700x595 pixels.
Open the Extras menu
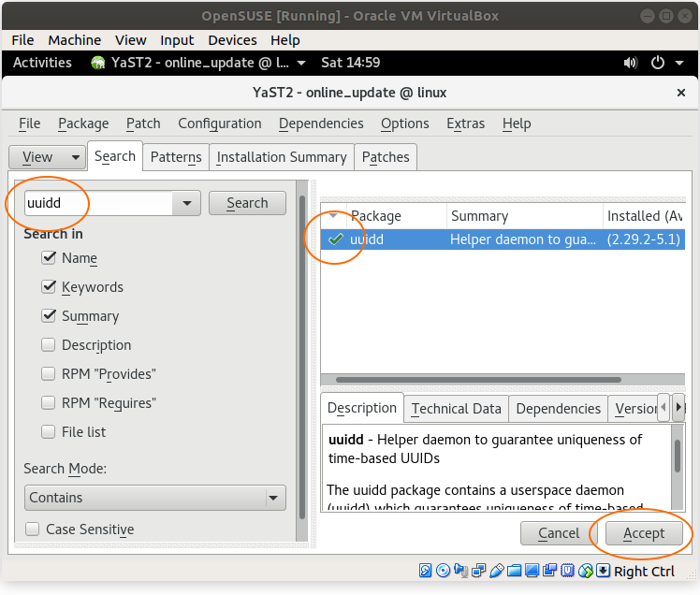tap(466, 123)
